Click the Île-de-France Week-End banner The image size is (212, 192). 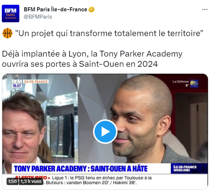[x=189, y=169]
